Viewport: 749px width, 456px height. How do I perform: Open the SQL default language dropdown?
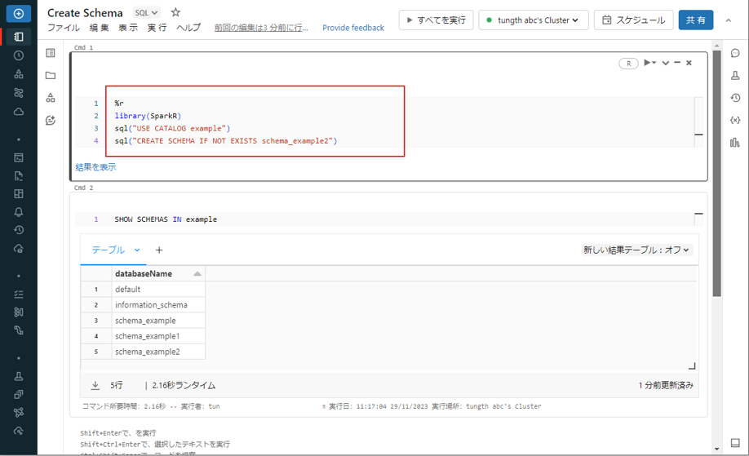[x=147, y=13]
